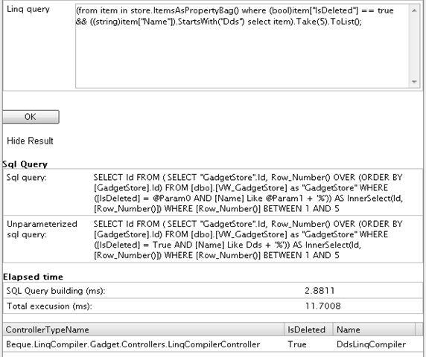Click the SQL Query building time value

point(319,291)
